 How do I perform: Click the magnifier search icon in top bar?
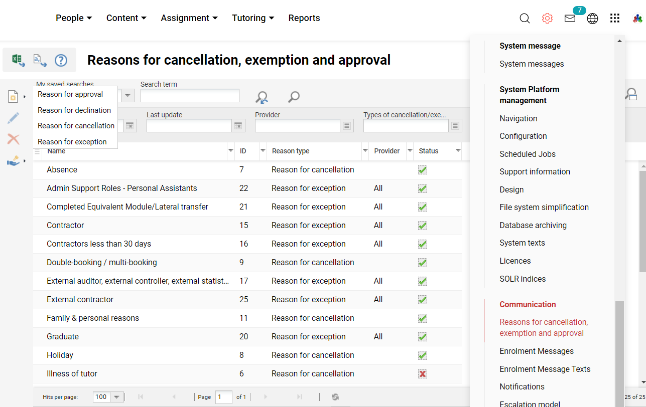tap(525, 19)
